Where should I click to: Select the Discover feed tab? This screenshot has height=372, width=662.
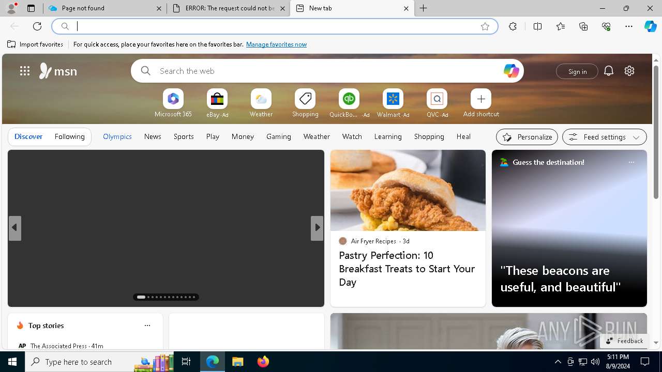pyautogui.click(x=28, y=136)
